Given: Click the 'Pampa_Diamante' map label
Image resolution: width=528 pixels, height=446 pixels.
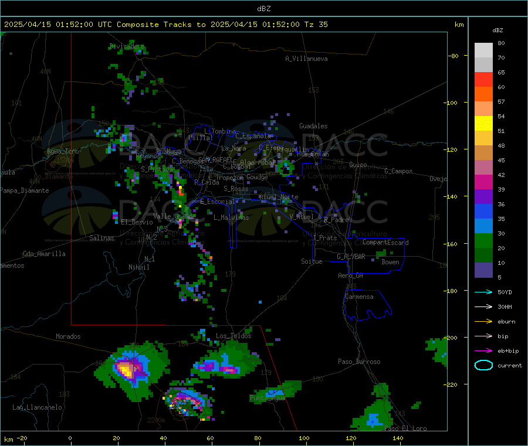Looking at the screenshot, I should [25, 190].
